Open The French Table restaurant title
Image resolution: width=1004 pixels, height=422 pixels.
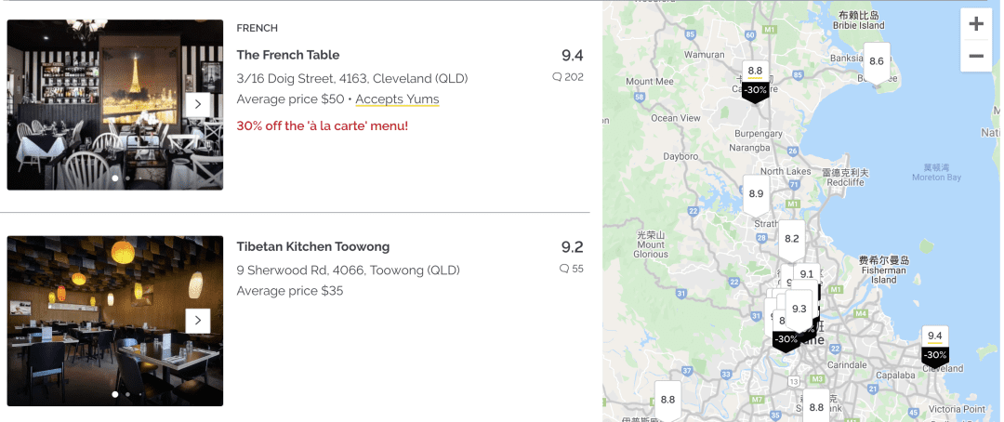click(288, 55)
